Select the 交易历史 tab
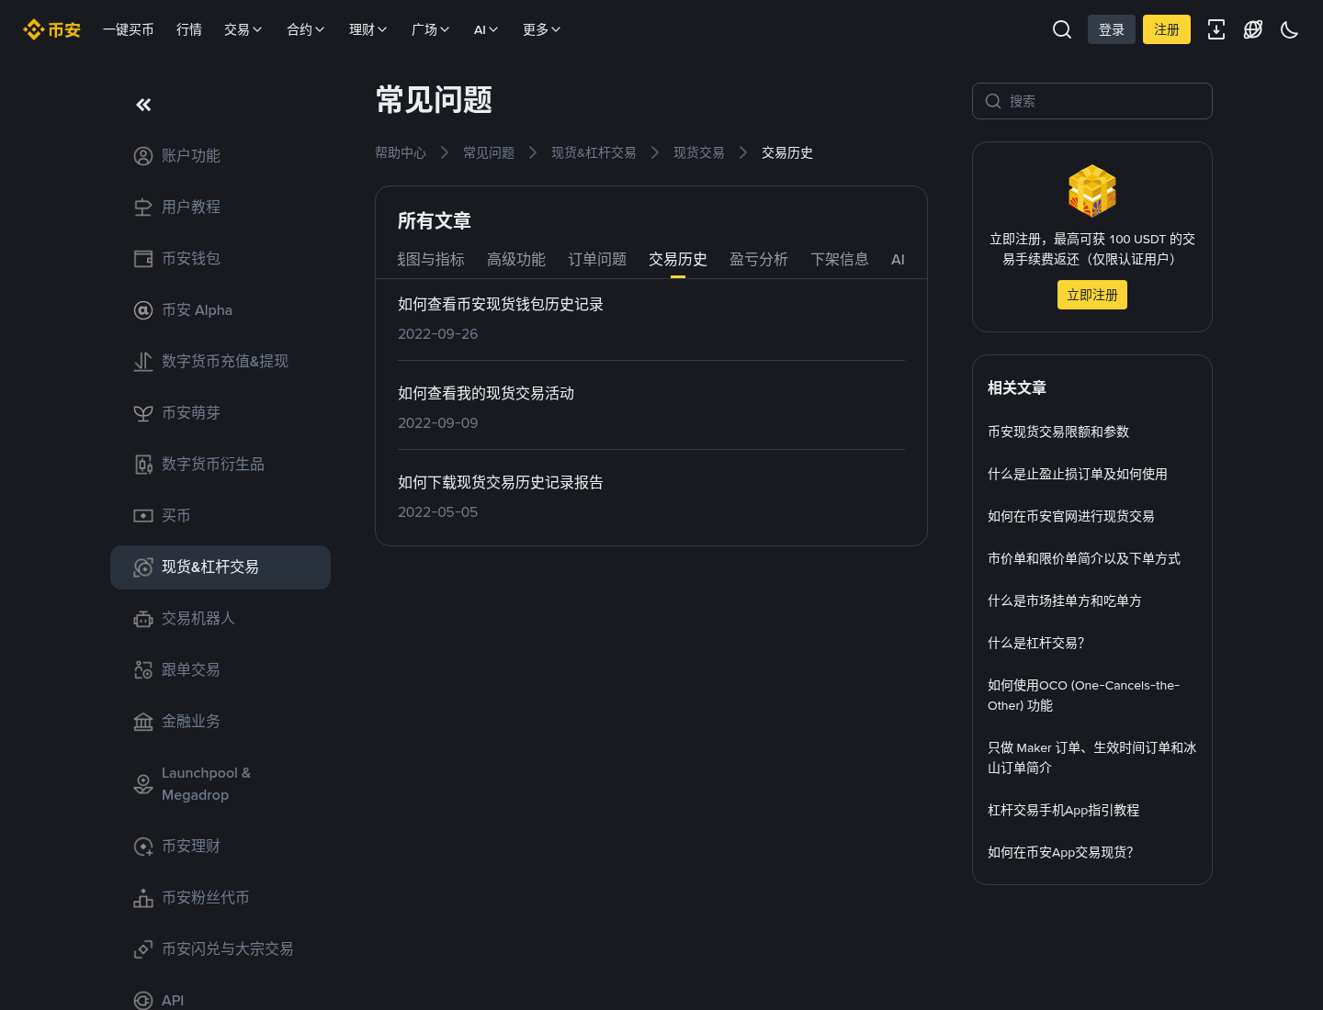The image size is (1323, 1010). click(x=678, y=260)
